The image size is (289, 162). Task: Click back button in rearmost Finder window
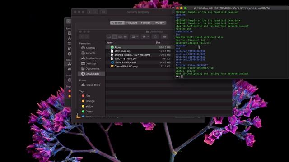tap(69, 22)
